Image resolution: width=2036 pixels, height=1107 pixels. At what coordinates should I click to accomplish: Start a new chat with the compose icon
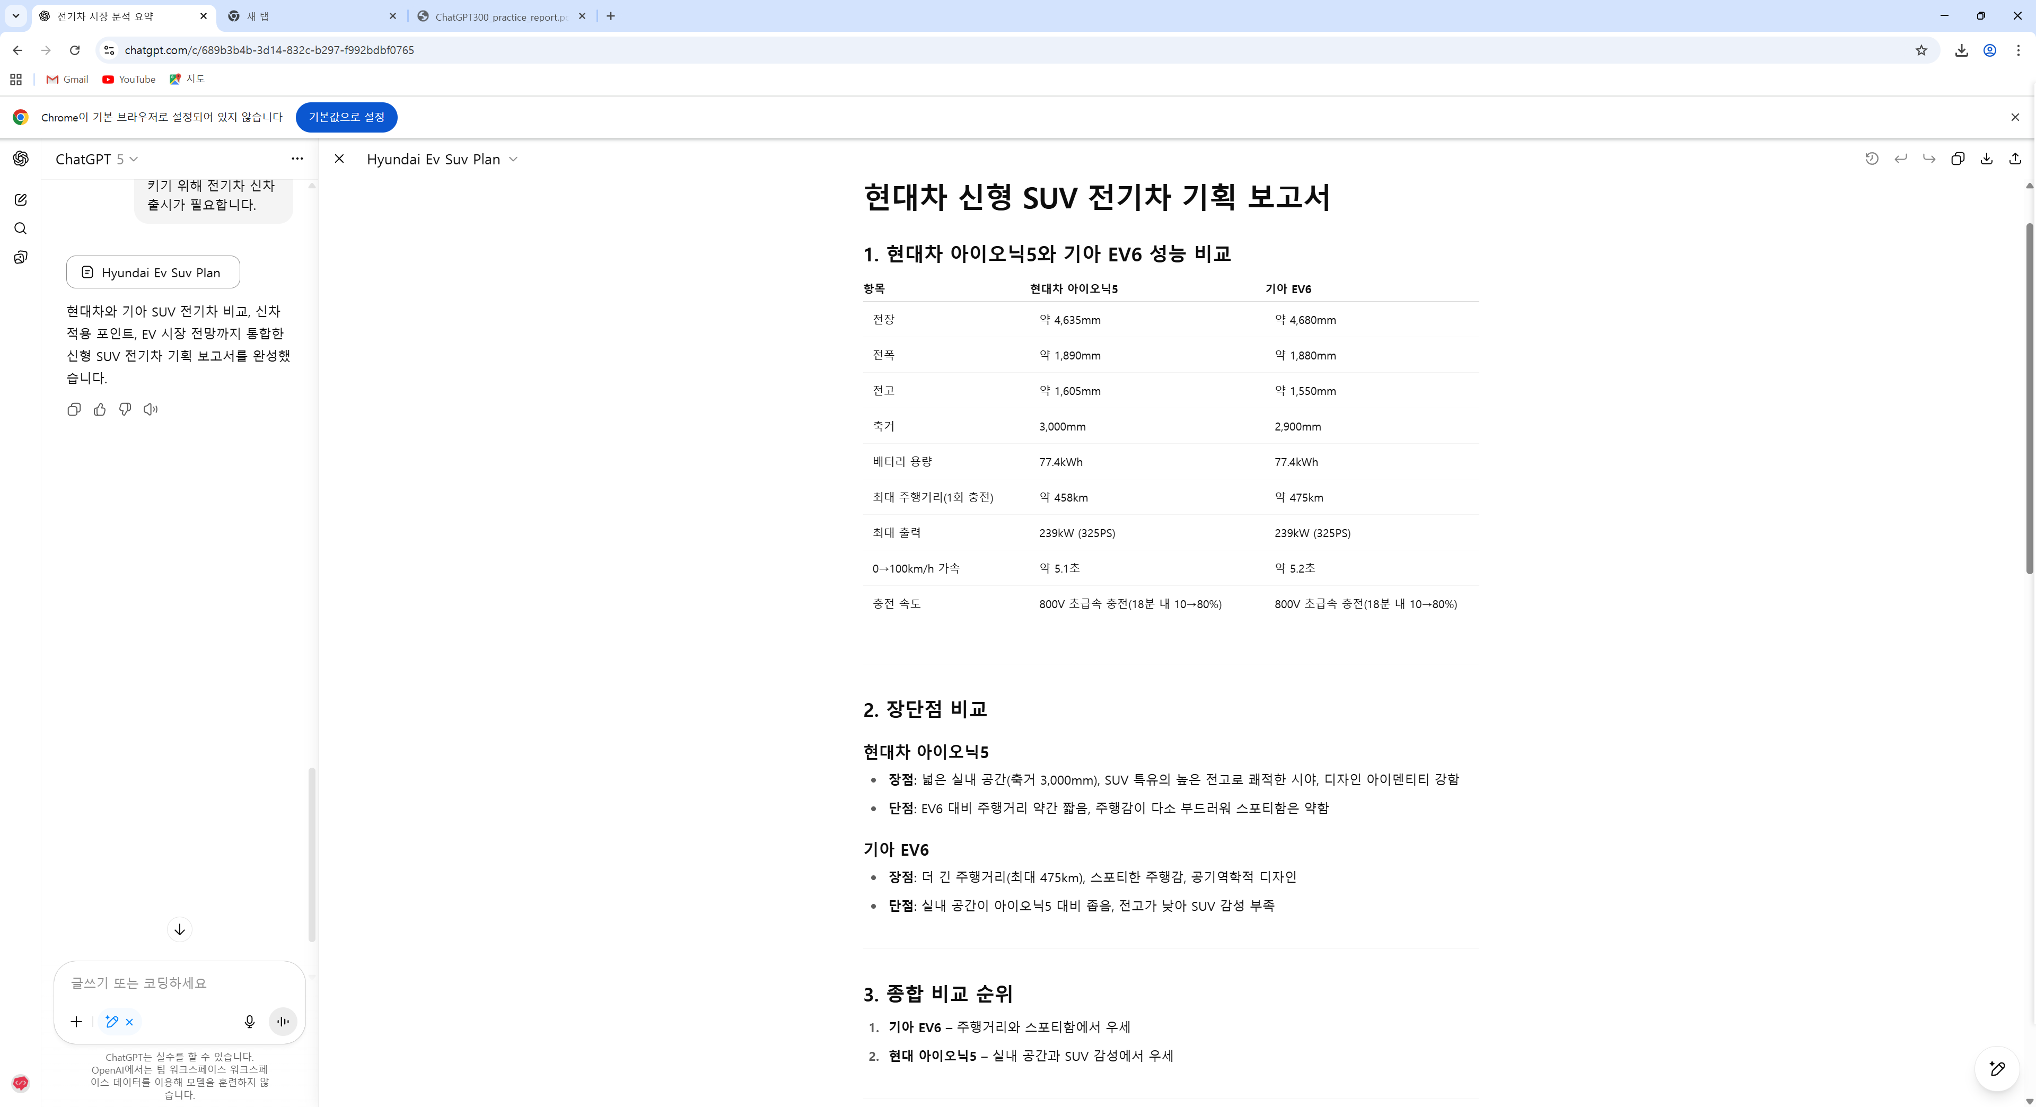[21, 200]
